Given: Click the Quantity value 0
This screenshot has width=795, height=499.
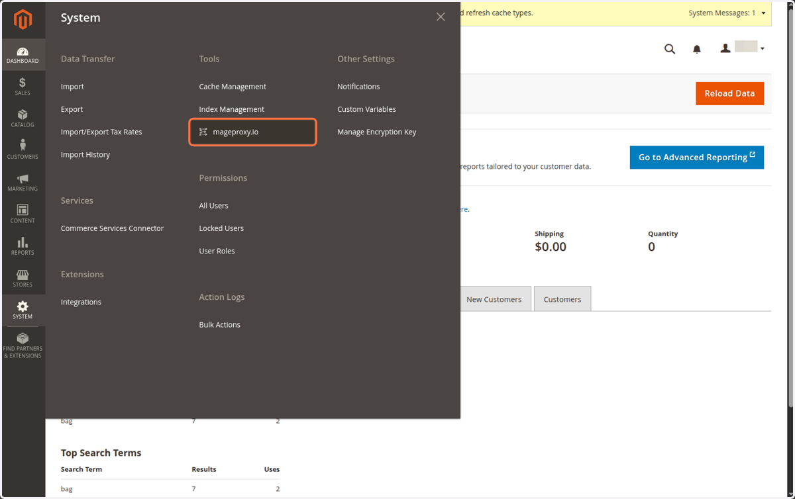Looking at the screenshot, I should tap(651, 247).
